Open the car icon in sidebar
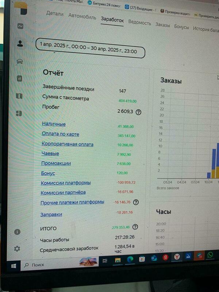 (x=20, y=61)
